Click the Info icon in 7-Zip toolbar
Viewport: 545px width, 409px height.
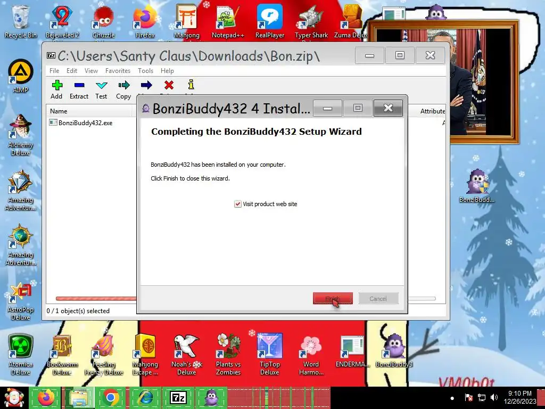pos(191,85)
